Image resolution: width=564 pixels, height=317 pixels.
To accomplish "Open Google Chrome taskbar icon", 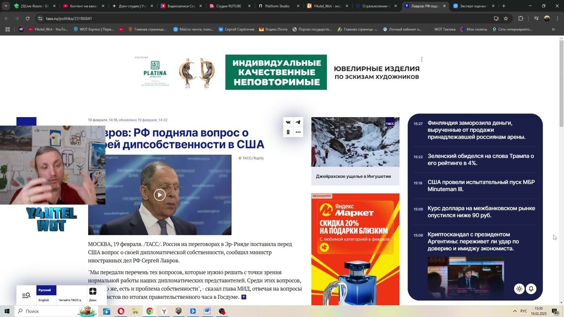I will [x=150, y=311].
